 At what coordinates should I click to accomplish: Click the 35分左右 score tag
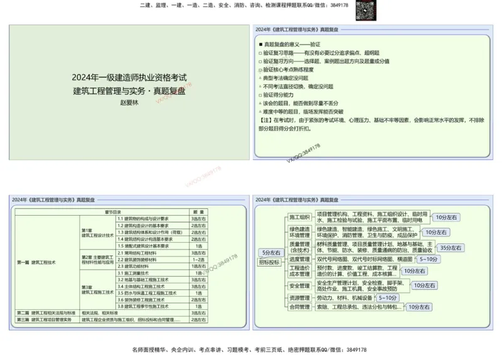point(451,248)
